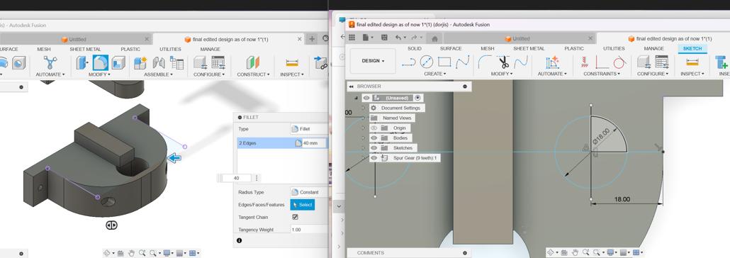Image resolution: width=730 pixels, height=258 pixels.
Task: Toggle visibility of Sketches folder
Action: pos(374,147)
